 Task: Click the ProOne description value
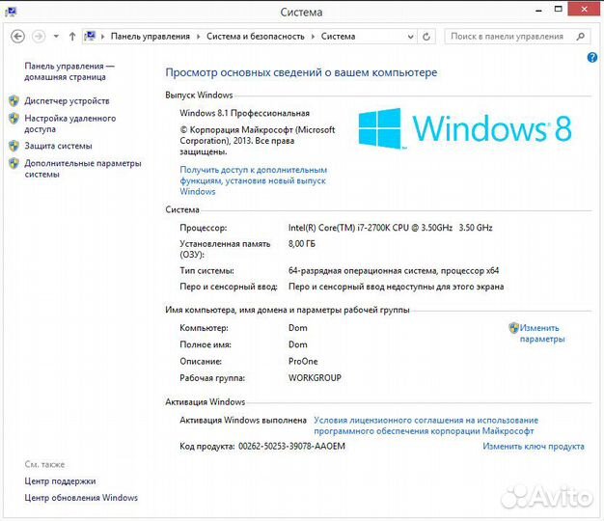[303, 361]
